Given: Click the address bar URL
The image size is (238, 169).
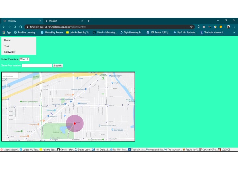Looking at the screenshot, I should tap(58, 27).
